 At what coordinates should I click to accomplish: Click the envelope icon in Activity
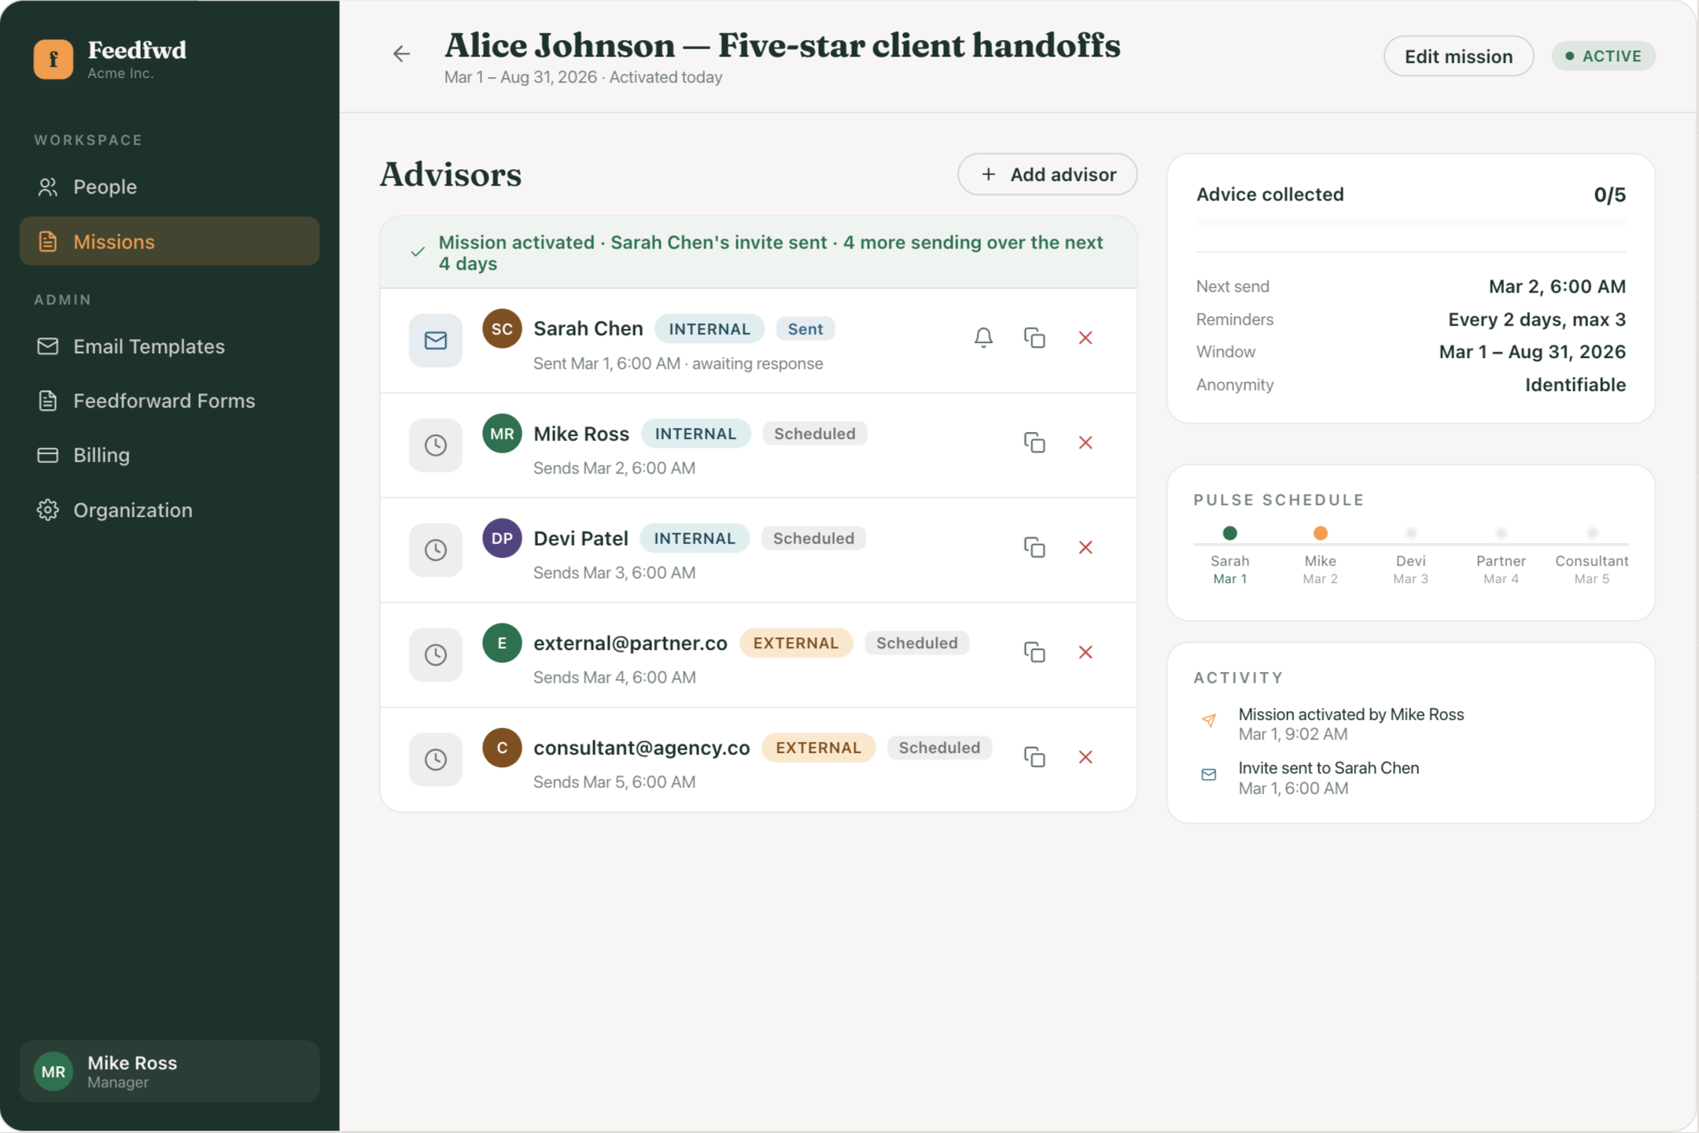click(x=1209, y=774)
